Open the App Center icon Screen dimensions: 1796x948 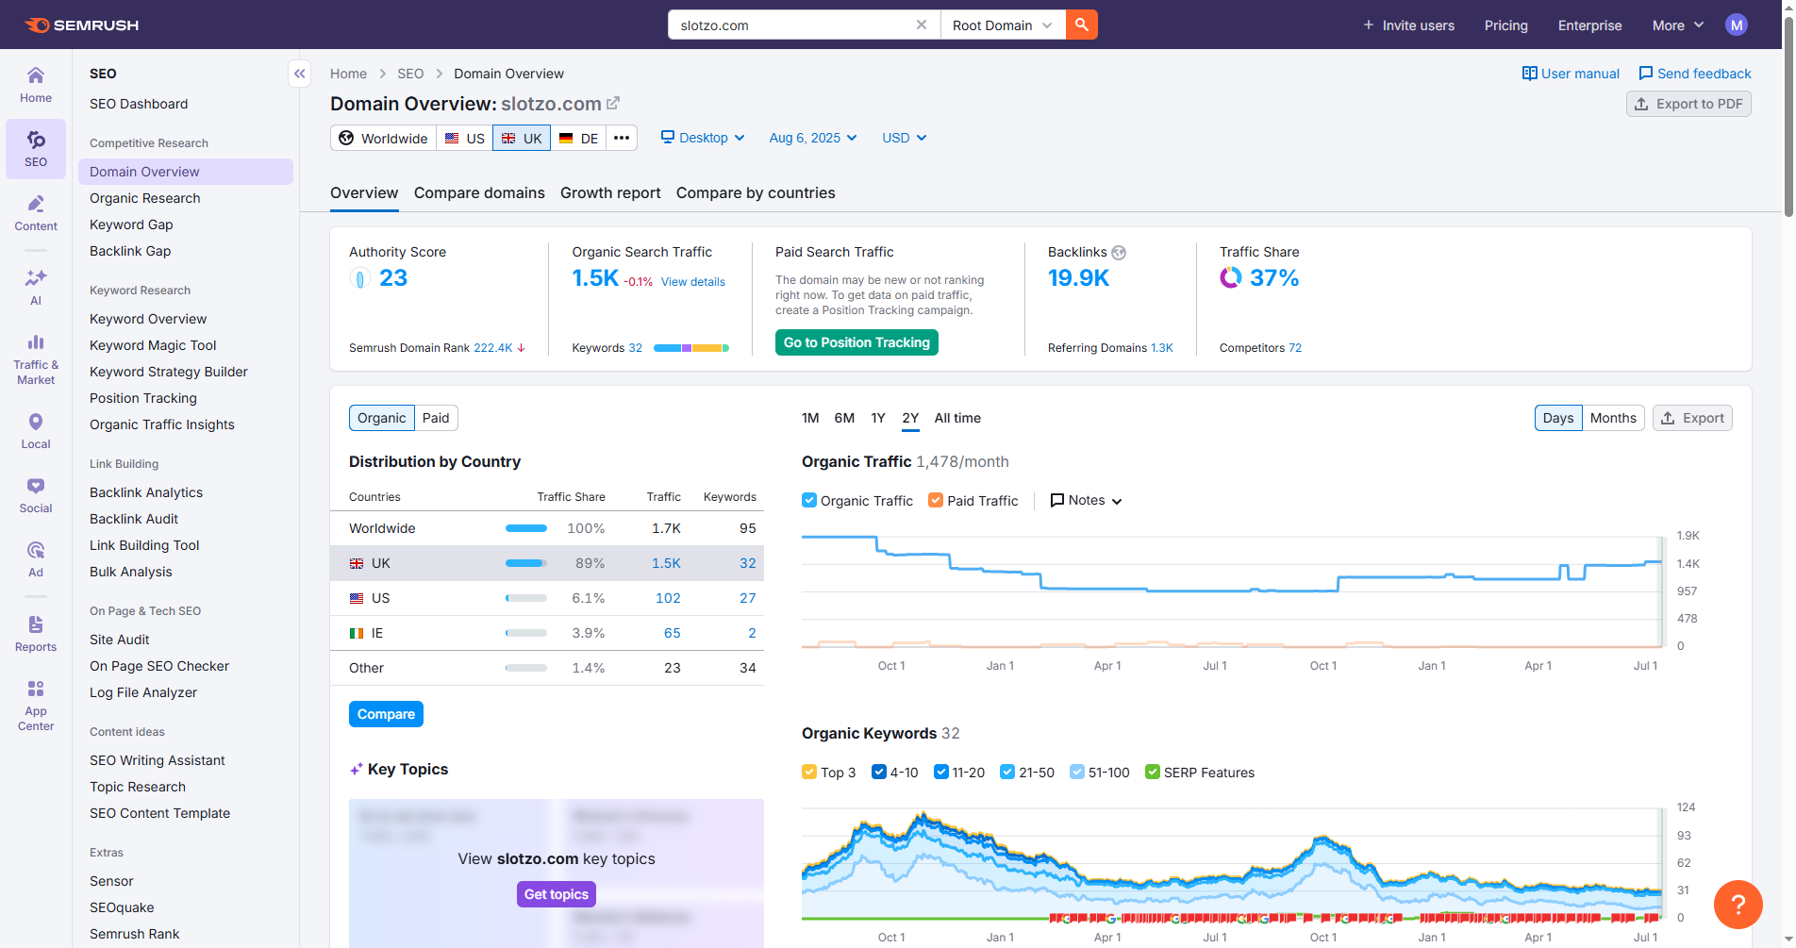(36, 705)
